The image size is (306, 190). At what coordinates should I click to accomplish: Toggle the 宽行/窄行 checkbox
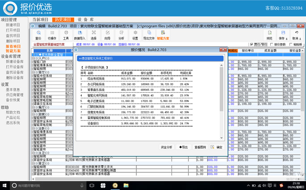252,44
